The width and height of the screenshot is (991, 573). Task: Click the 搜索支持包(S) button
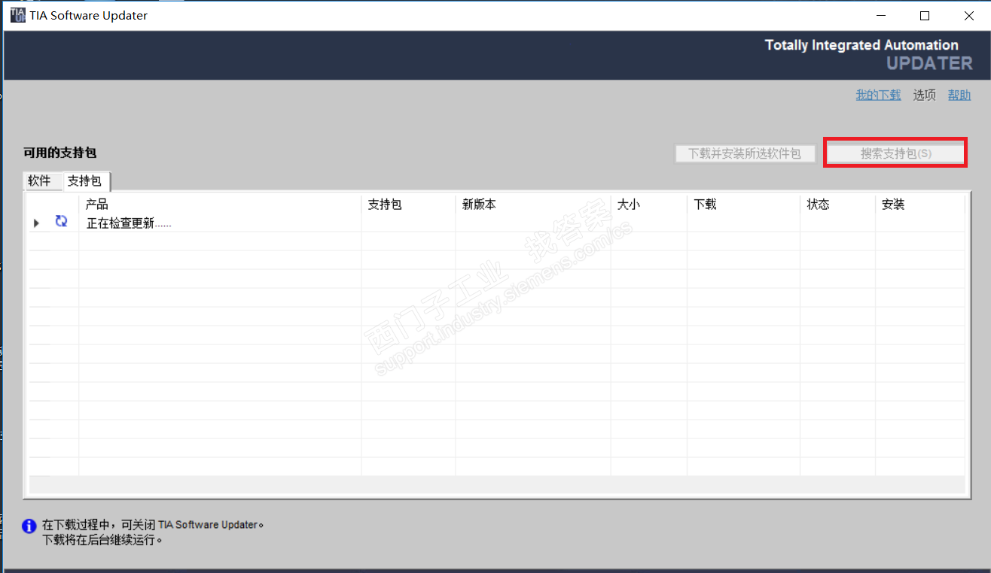(x=896, y=153)
